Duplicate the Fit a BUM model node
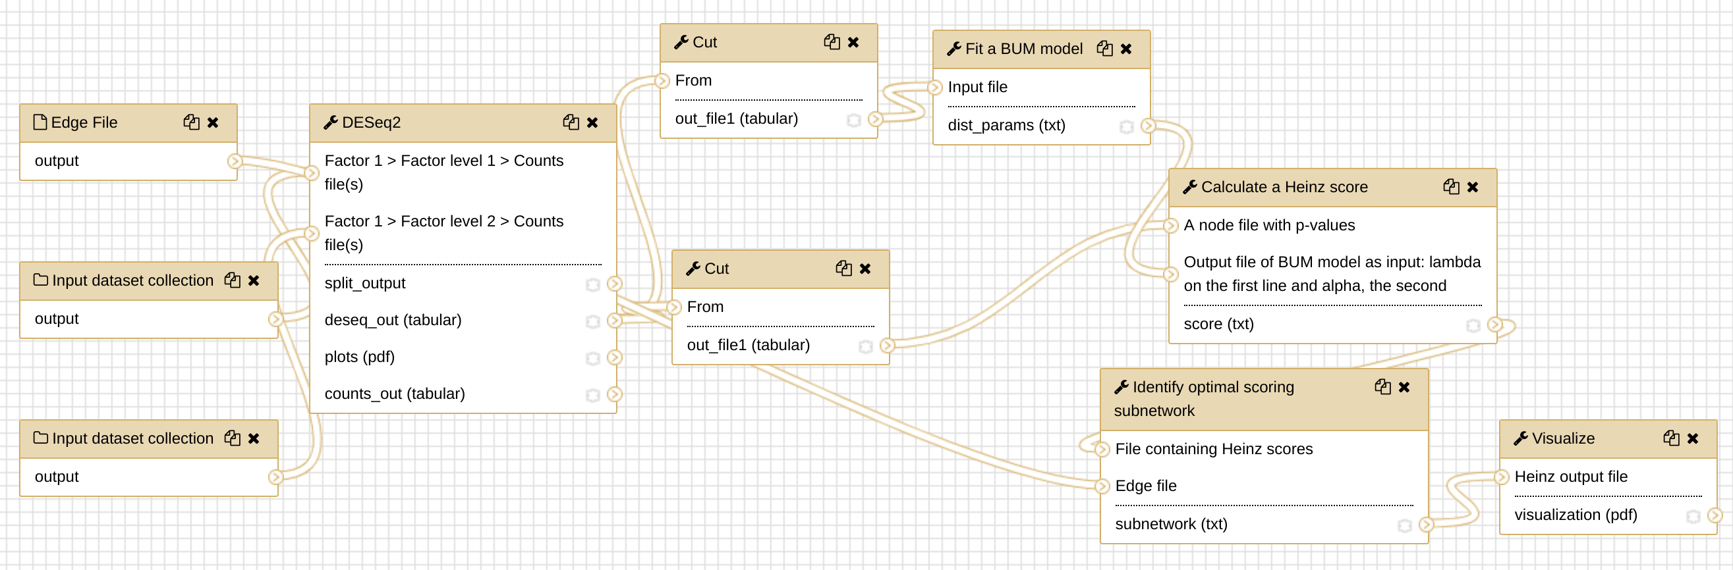Viewport: 1733px width, 570px height. coord(1104,49)
